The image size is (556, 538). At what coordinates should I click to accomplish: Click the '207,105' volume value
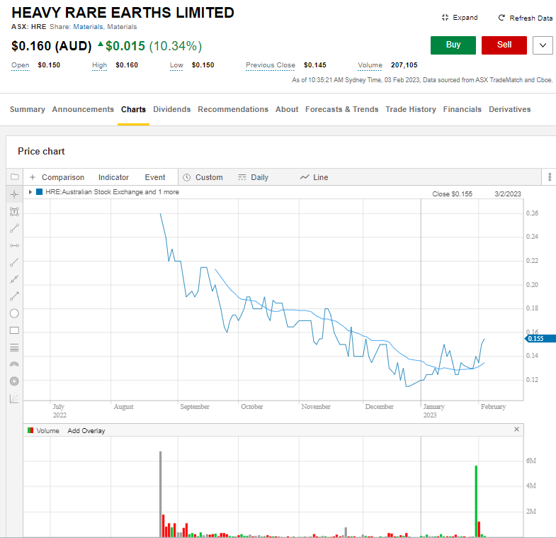coord(404,65)
